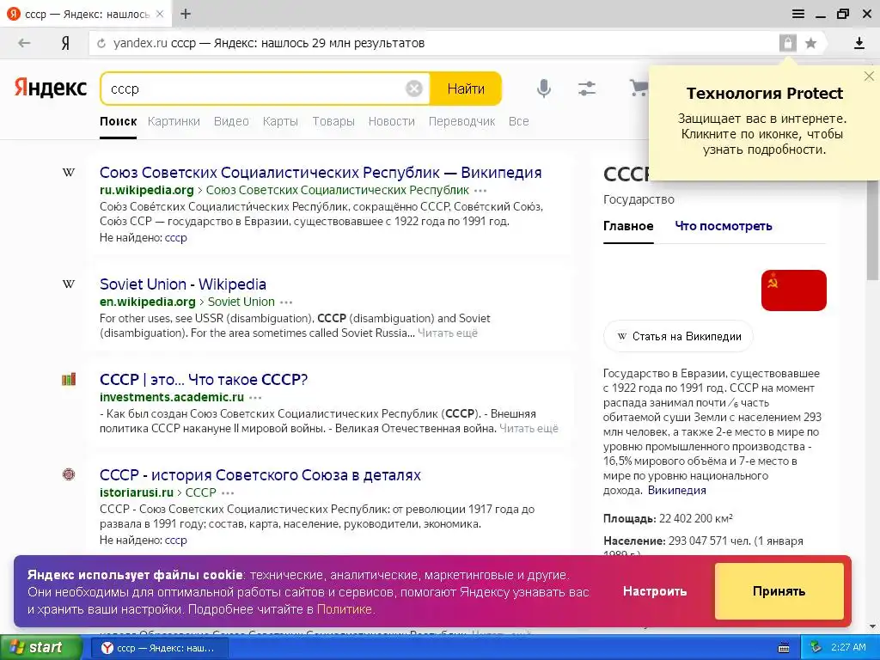Image resolution: width=880 pixels, height=660 pixels.
Task: Open more options dots beside investments.academic.ru
Action: (255, 398)
